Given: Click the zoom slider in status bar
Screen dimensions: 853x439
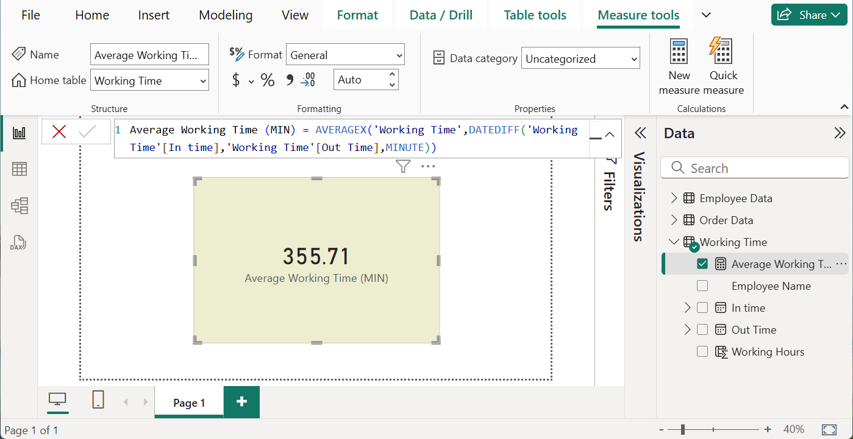Looking at the screenshot, I should tap(683, 429).
